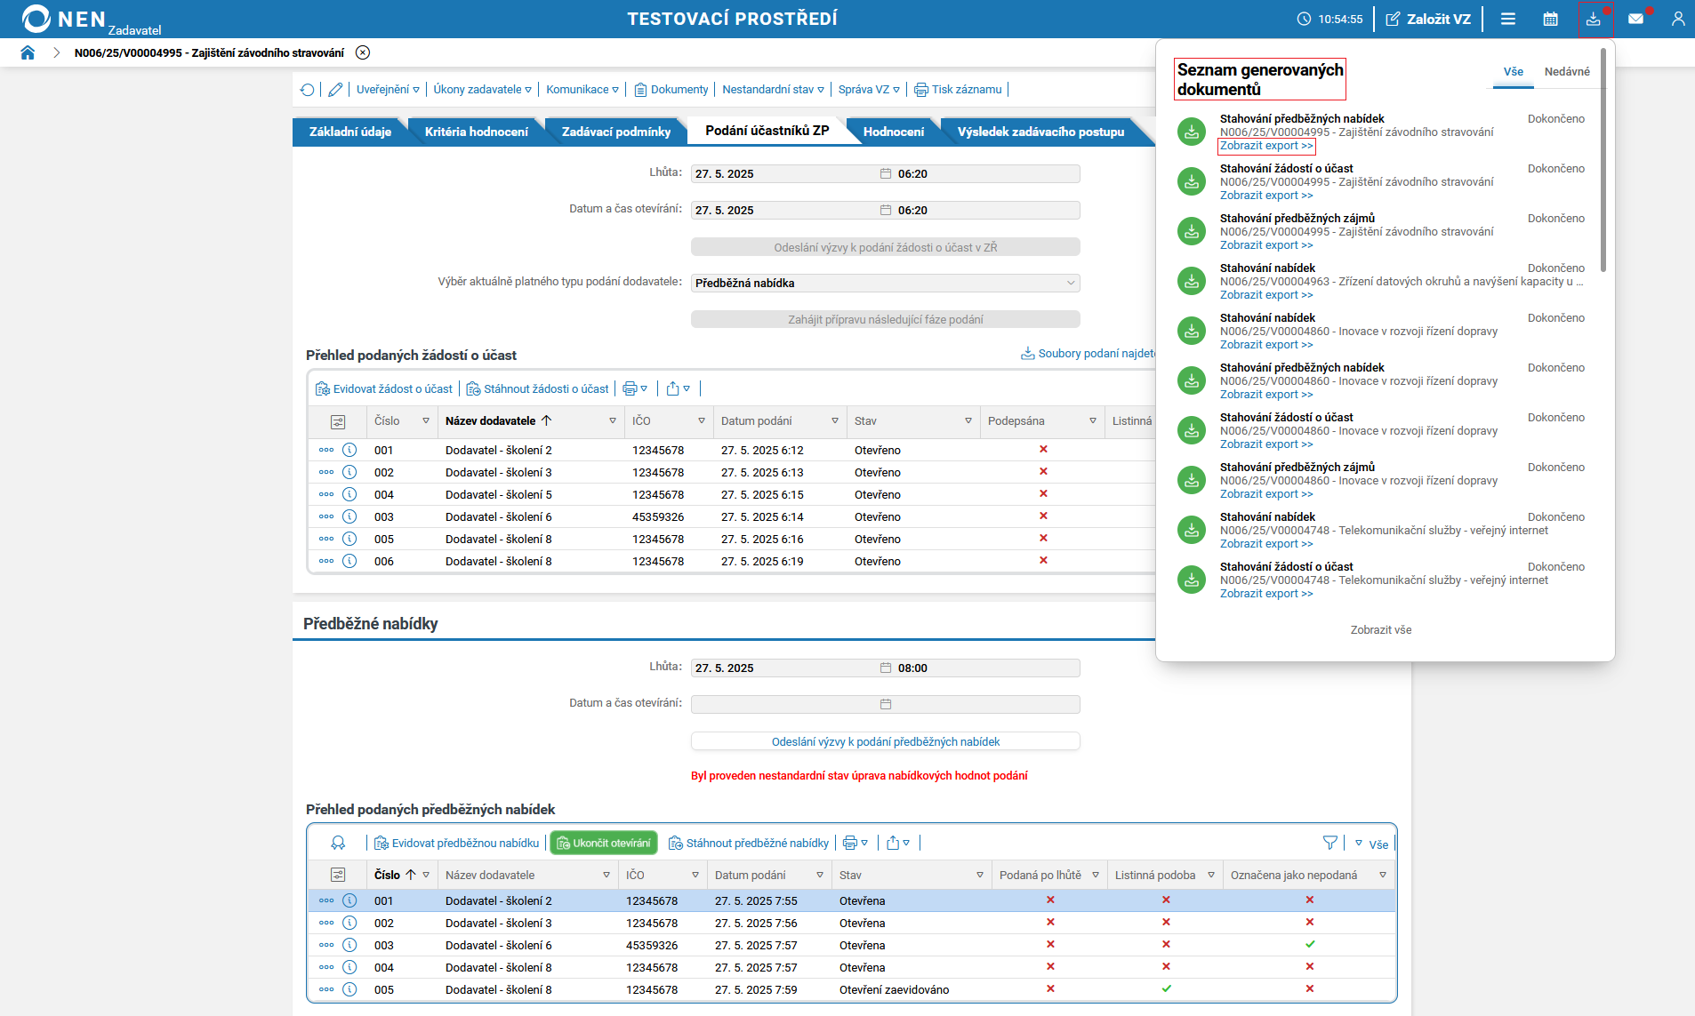This screenshot has height=1016, width=1695.
Task: Click the first Zobrazit export link
Action: pos(1265,146)
